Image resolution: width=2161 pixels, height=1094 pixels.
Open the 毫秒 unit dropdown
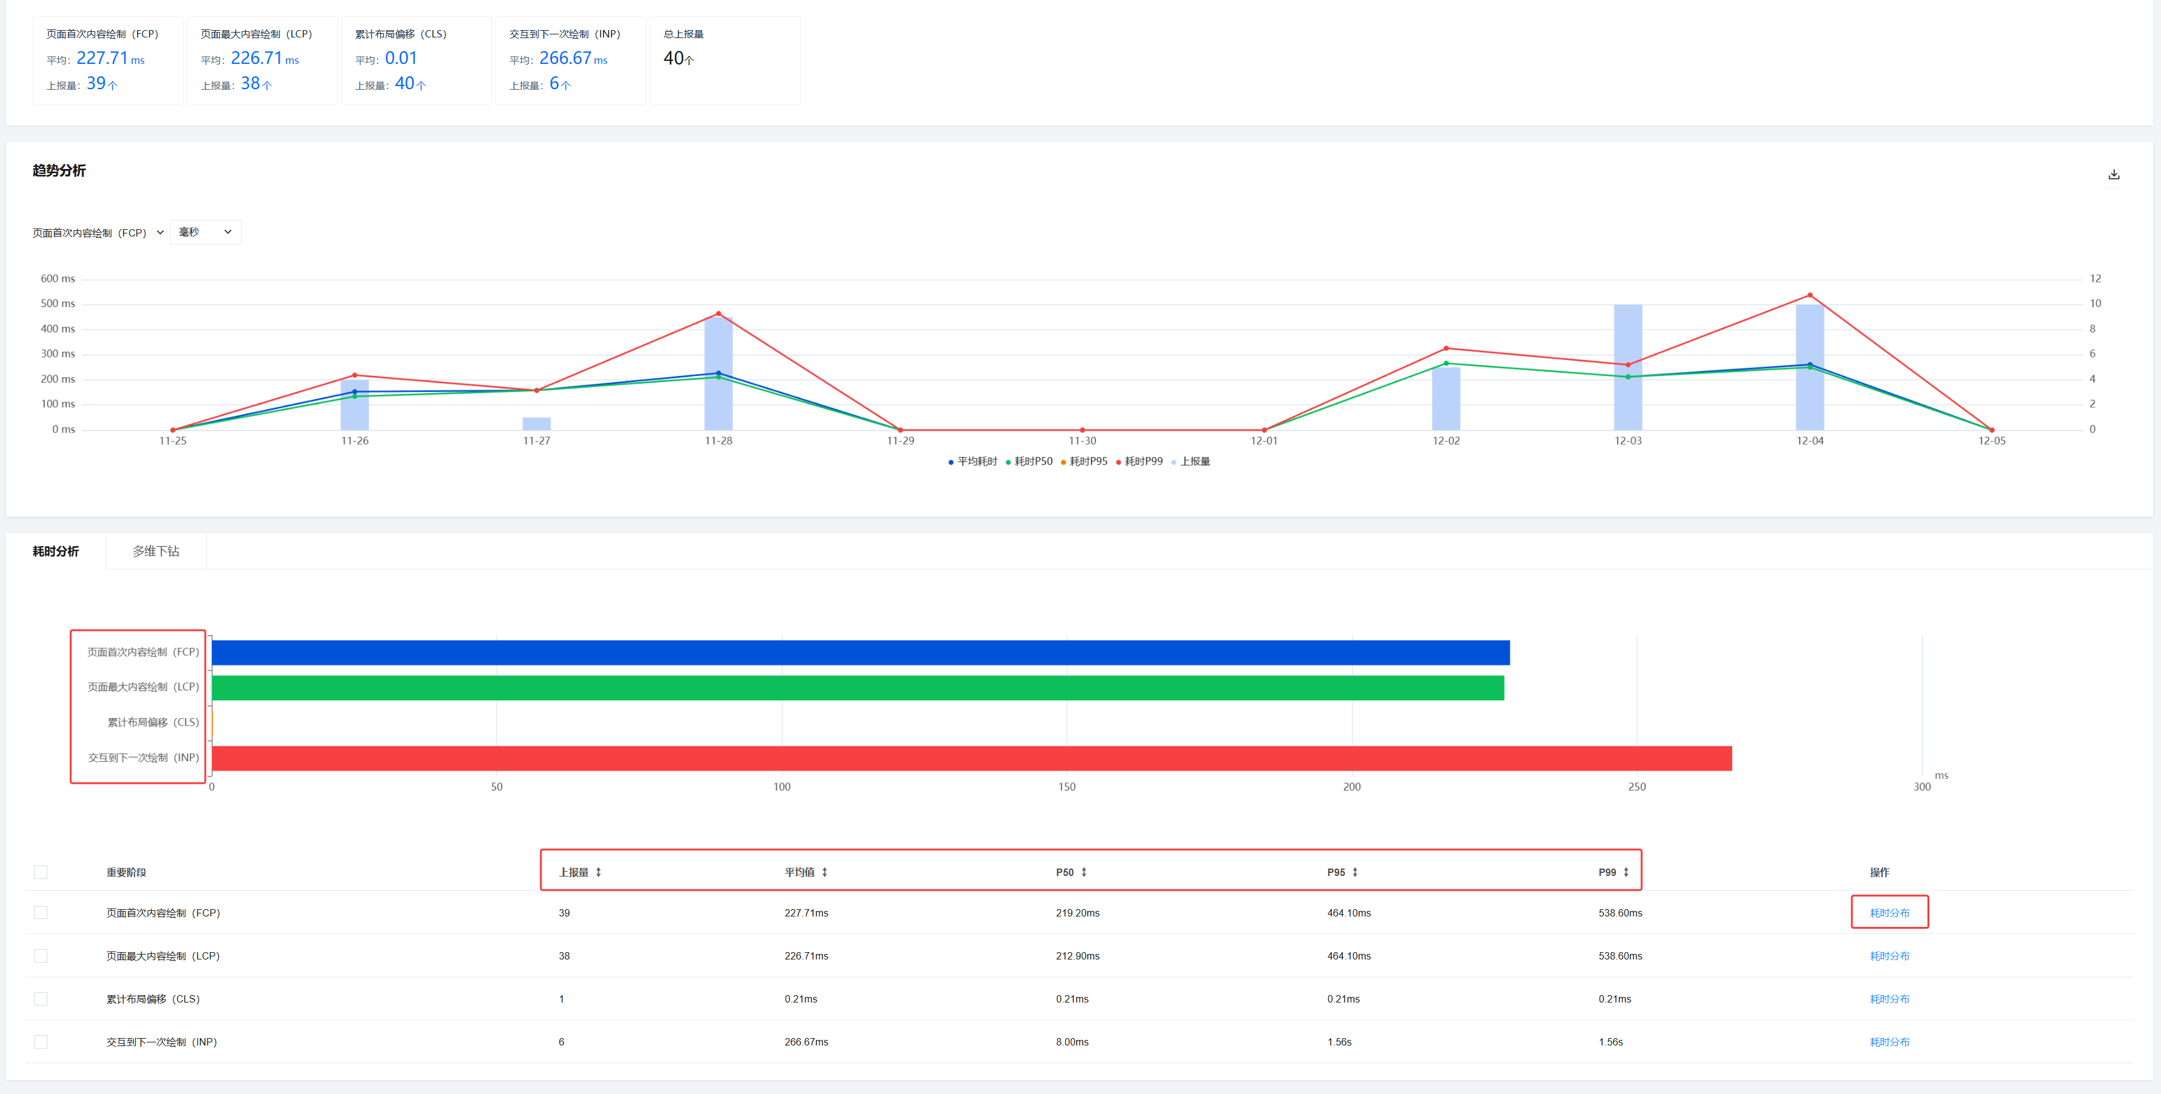pos(205,232)
